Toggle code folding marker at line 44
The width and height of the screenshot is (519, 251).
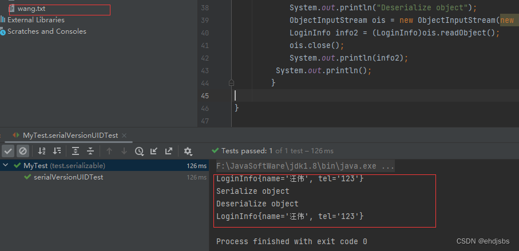231,83
